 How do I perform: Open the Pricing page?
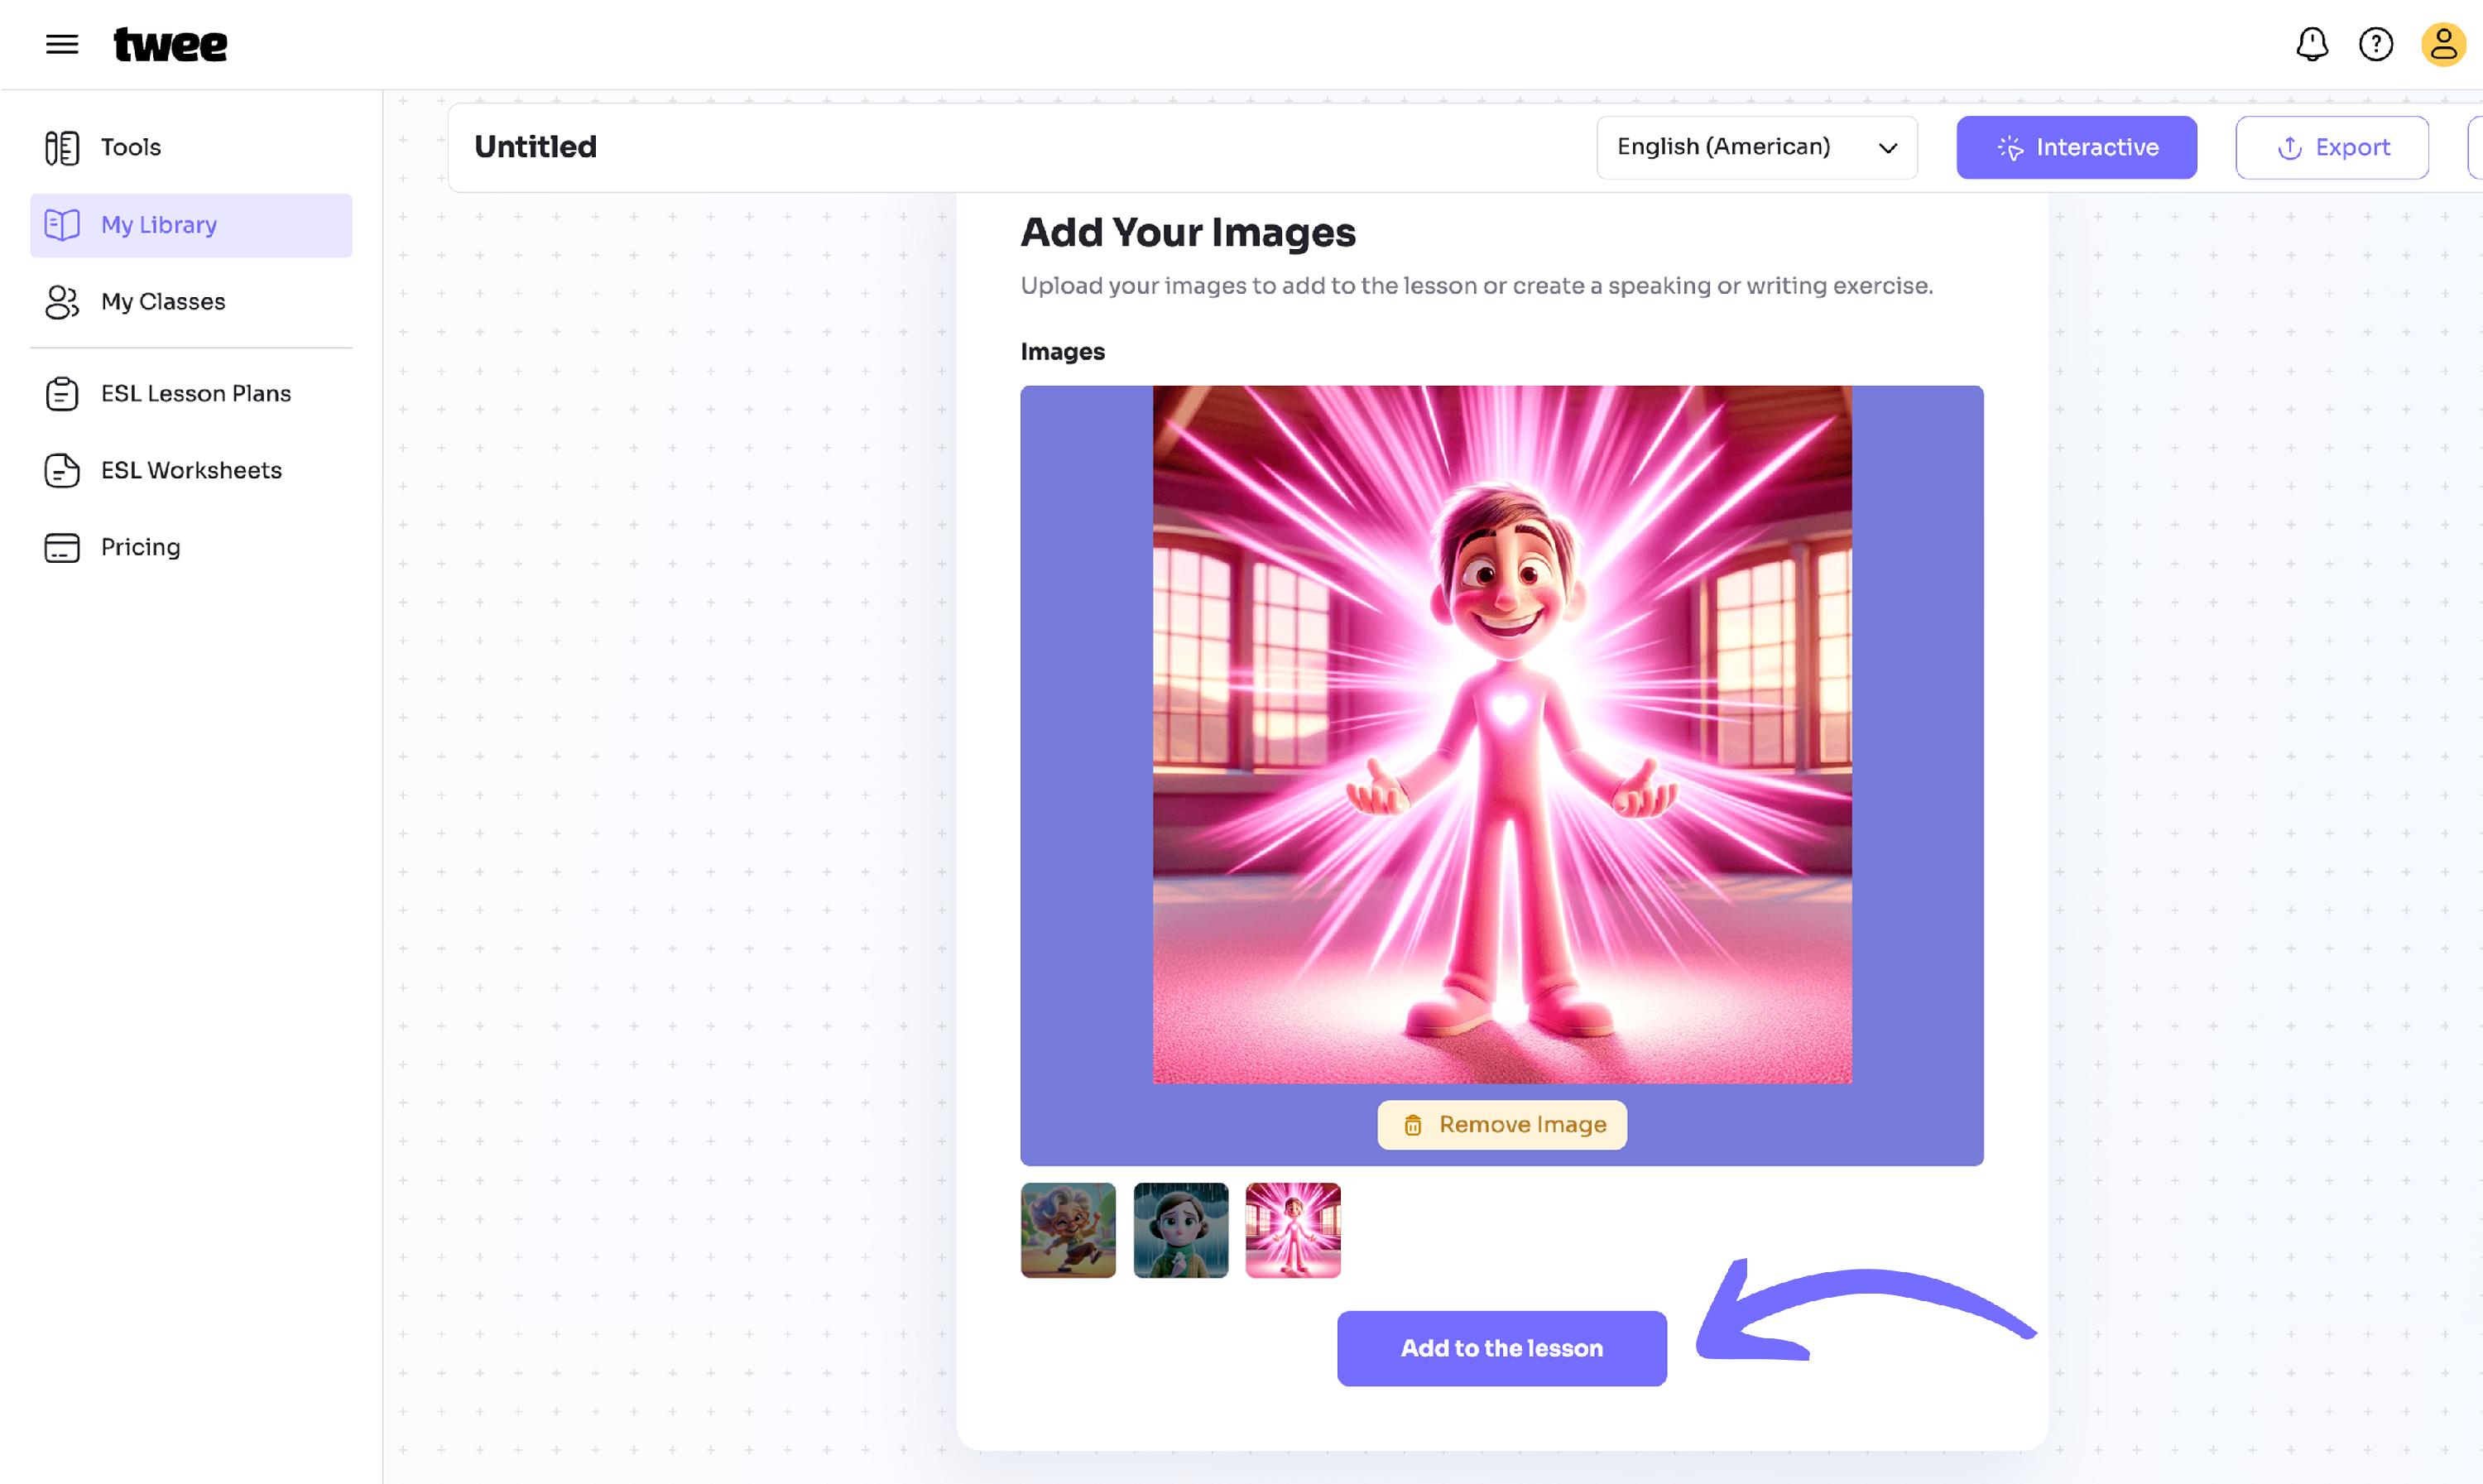point(191,548)
